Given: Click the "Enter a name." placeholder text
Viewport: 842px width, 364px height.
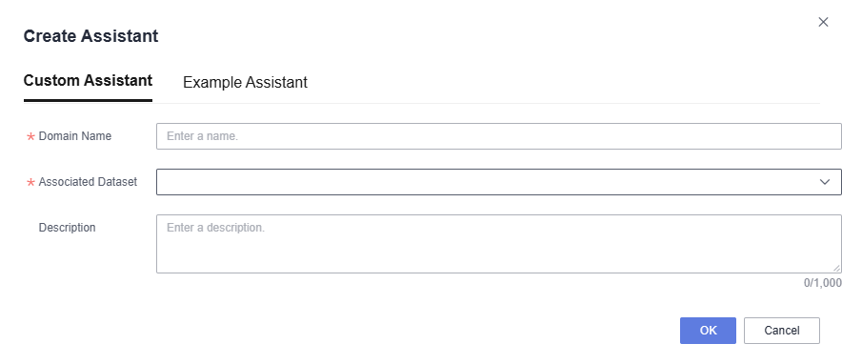Looking at the screenshot, I should pyautogui.click(x=203, y=136).
